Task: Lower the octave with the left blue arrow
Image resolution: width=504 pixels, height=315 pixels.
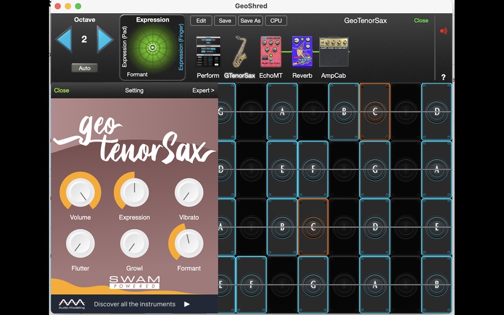Action: click(x=64, y=40)
